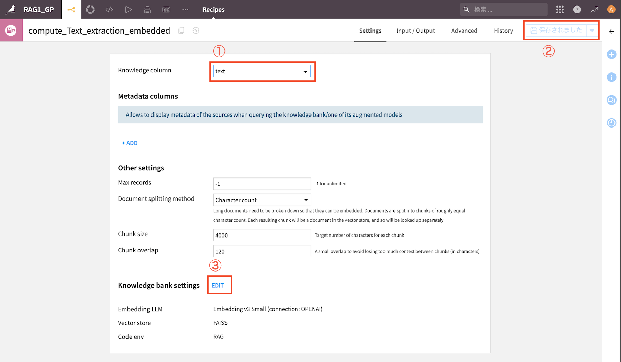Open the dashboards icon in top bar

167,10
